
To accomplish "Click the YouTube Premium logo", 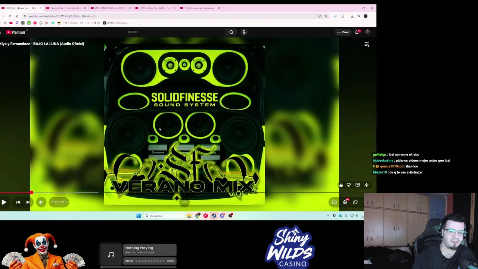I will (x=16, y=33).
